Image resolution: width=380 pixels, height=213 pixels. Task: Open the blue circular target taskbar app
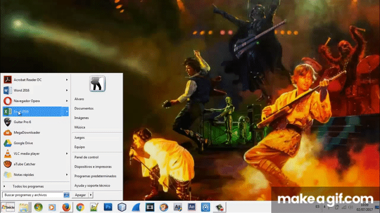(205, 207)
